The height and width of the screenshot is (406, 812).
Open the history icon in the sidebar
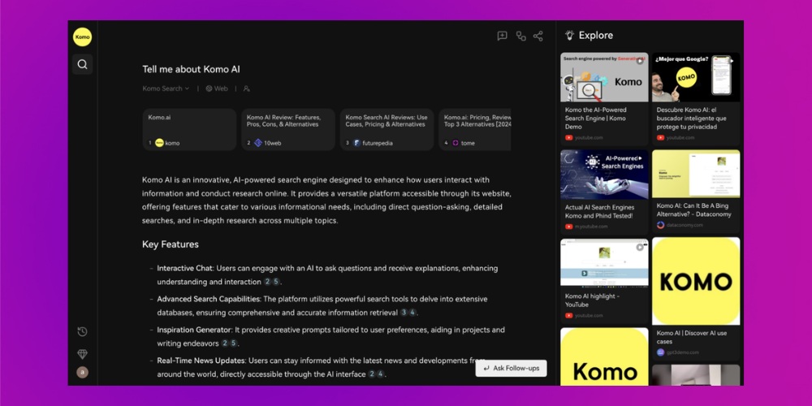(82, 332)
